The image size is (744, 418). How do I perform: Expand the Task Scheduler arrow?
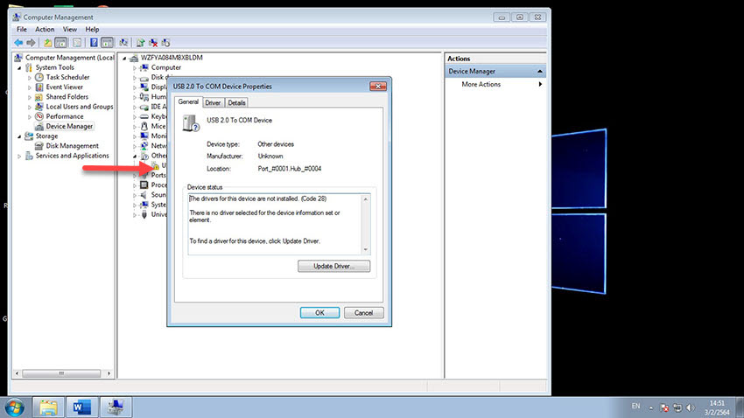(30, 77)
